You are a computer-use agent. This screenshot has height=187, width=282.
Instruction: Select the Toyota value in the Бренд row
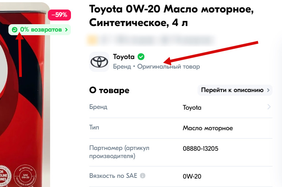point(192,108)
